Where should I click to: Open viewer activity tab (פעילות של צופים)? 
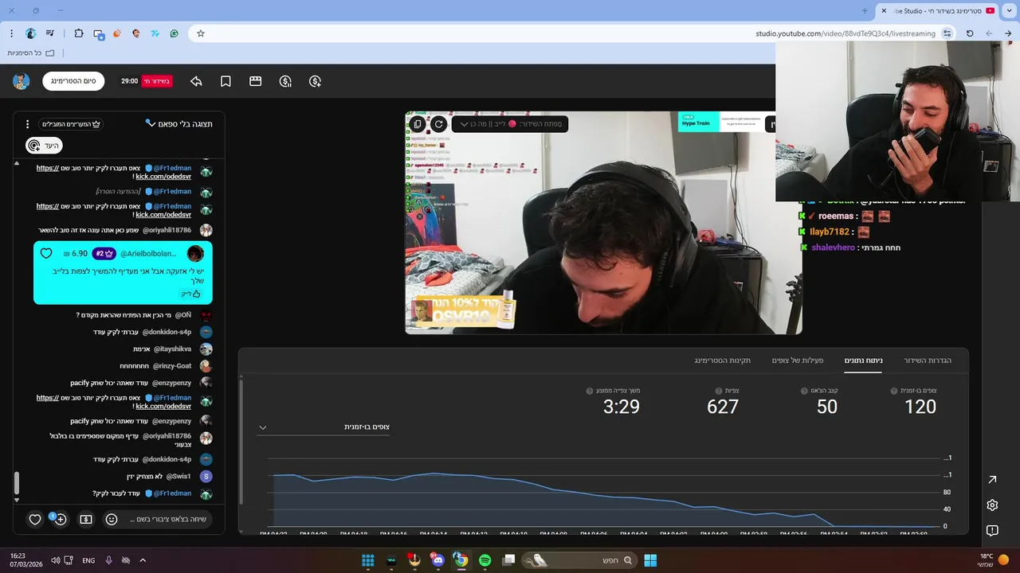click(797, 361)
